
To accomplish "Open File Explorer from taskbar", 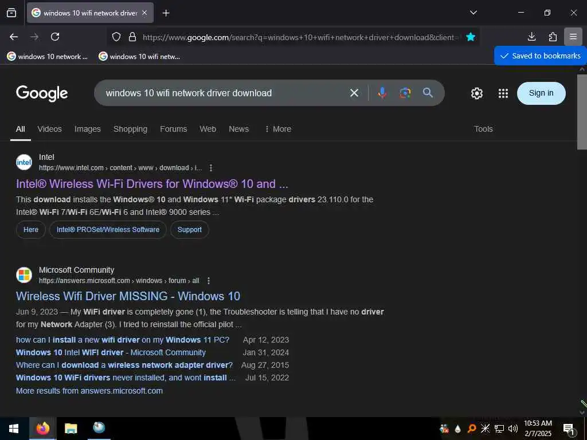I will point(71,429).
